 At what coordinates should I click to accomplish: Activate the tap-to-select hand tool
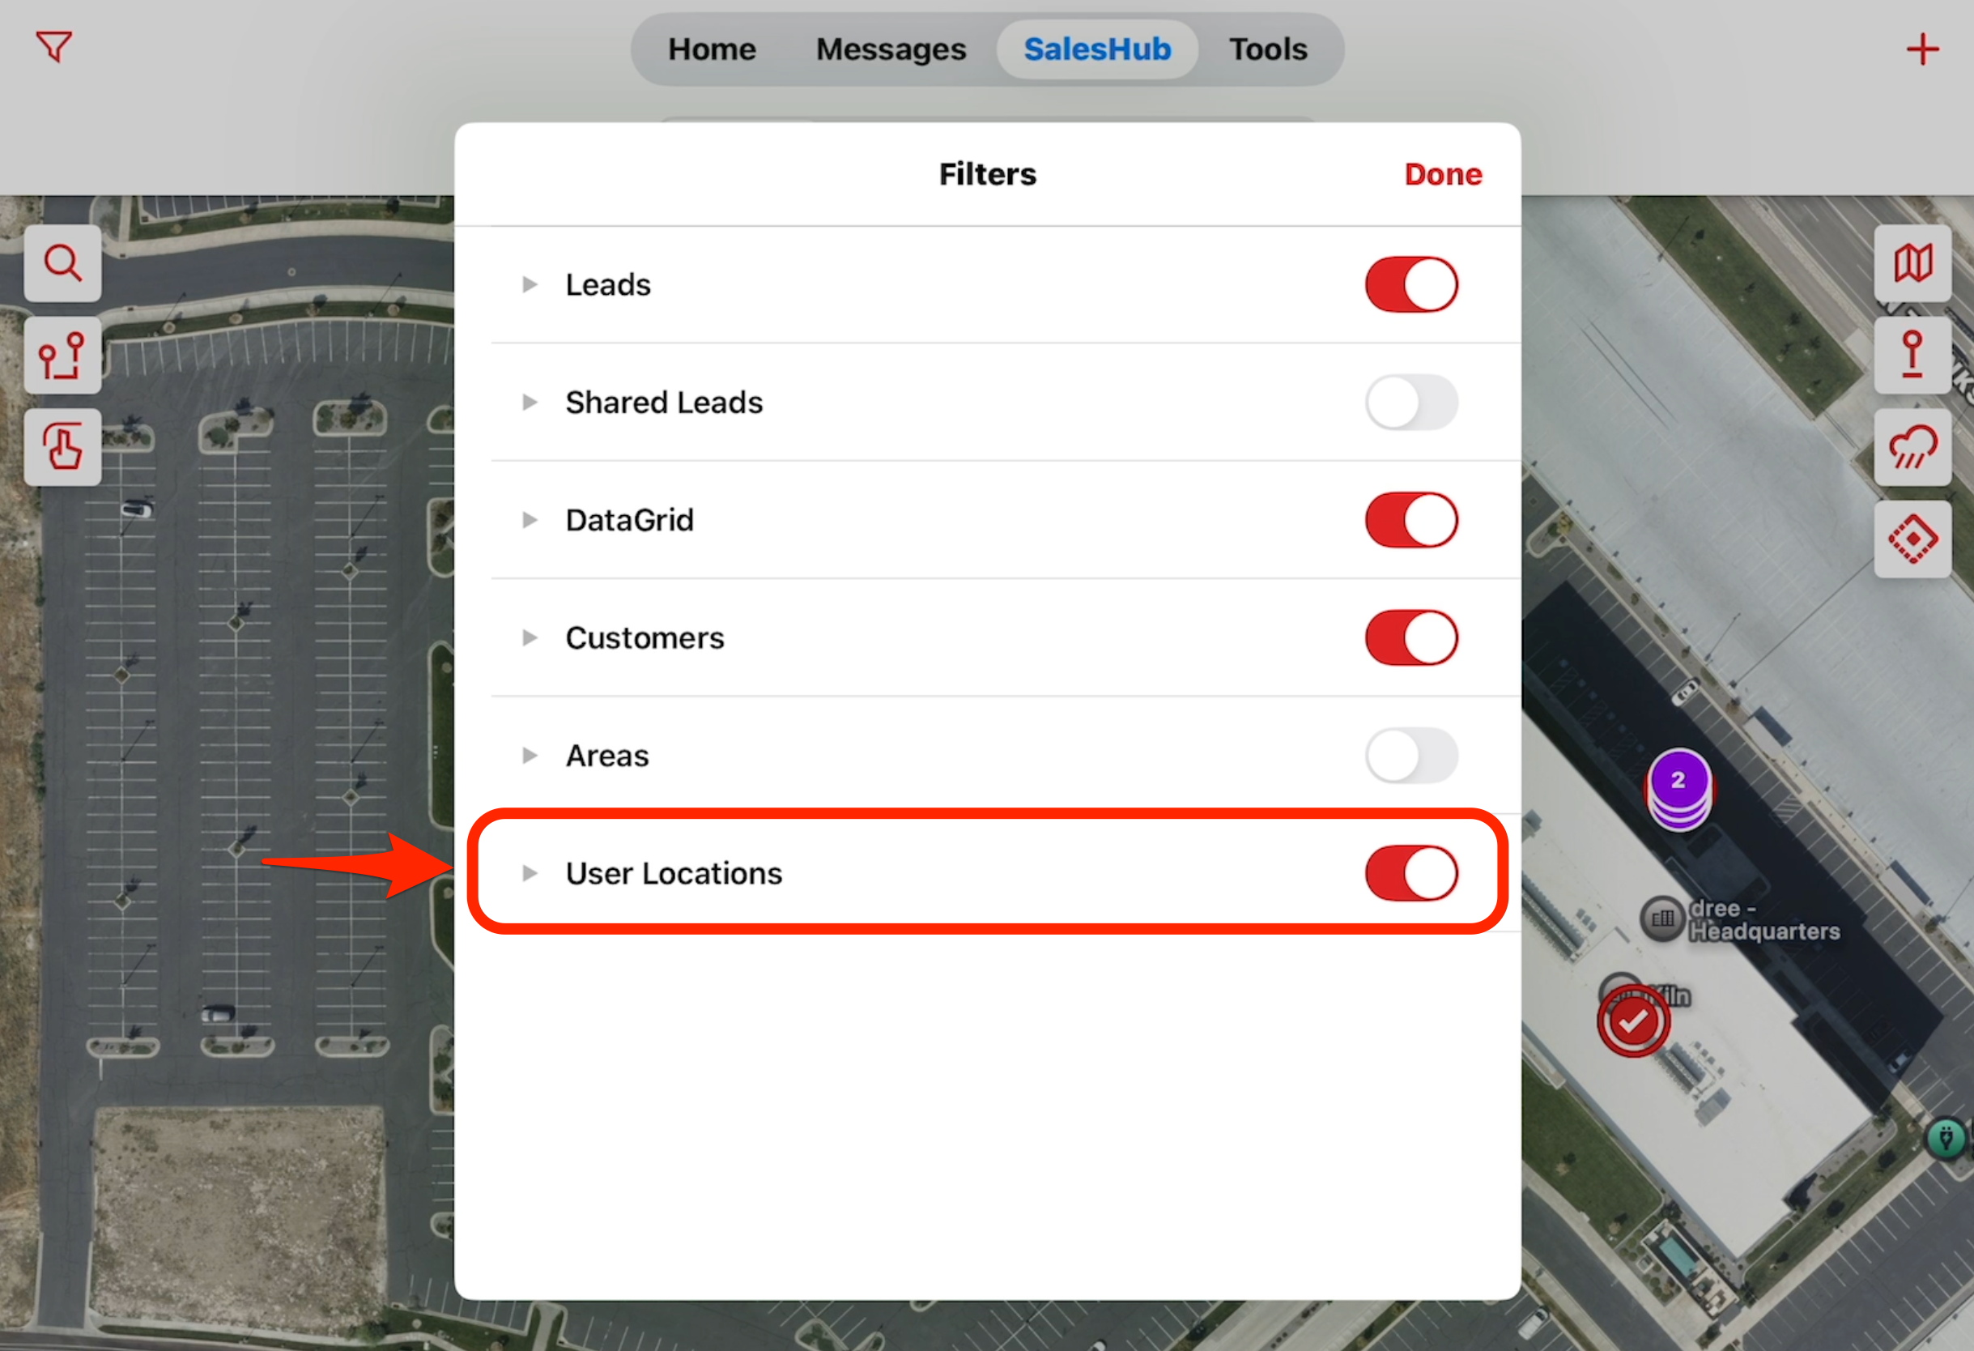point(63,447)
